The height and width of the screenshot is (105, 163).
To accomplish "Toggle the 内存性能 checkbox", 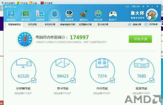I will coord(112,80).
